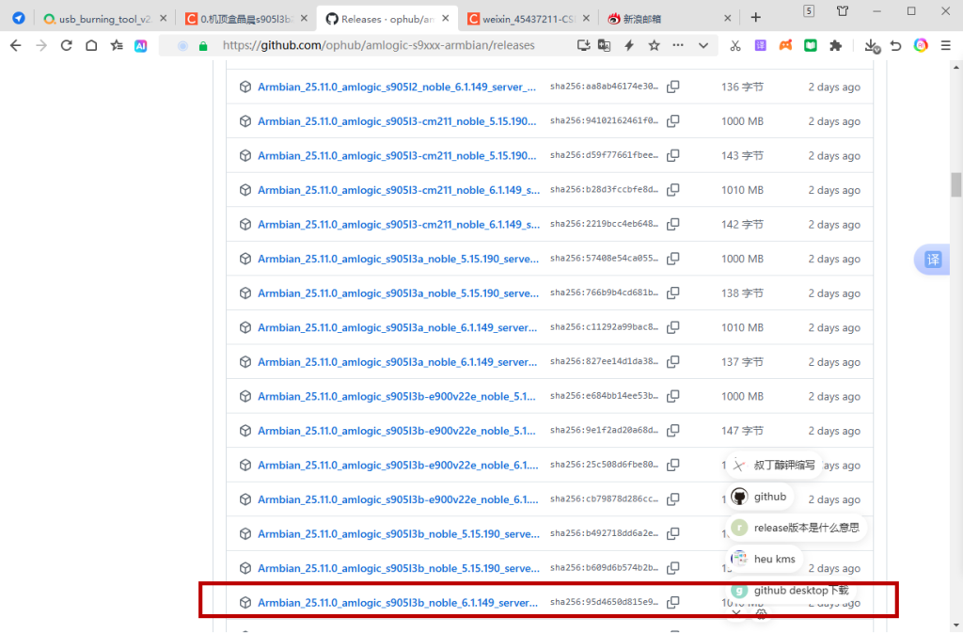Screen dimensions: 963x633
Task: Open a new tab with plus button
Action: (x=756, y=18)
